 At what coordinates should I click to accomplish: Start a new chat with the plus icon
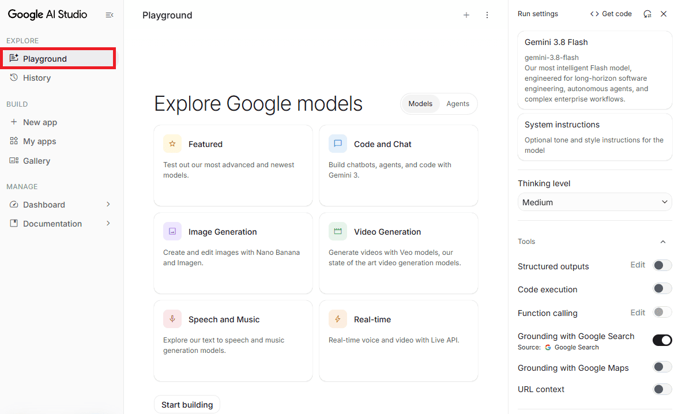coord(466,15)
